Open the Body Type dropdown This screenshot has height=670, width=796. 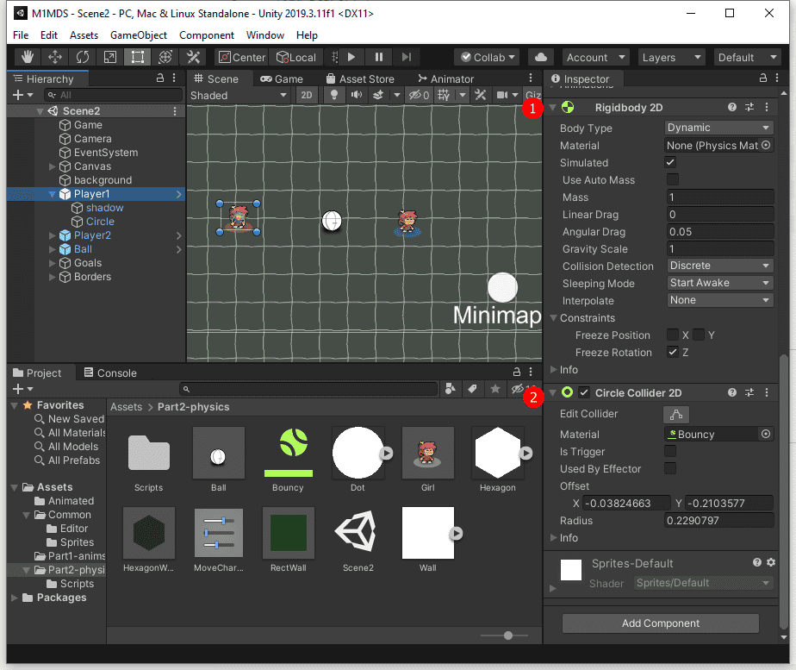coord(719,128)
